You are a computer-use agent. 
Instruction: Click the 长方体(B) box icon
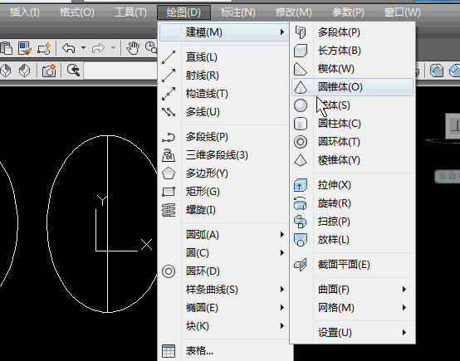[301, 51]
